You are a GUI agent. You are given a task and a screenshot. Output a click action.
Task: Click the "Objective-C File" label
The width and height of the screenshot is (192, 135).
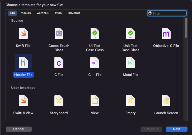[x=166, y=46]
